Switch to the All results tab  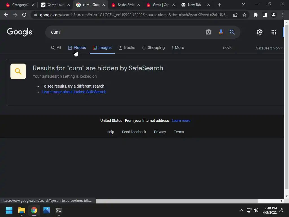pos(56,47)
